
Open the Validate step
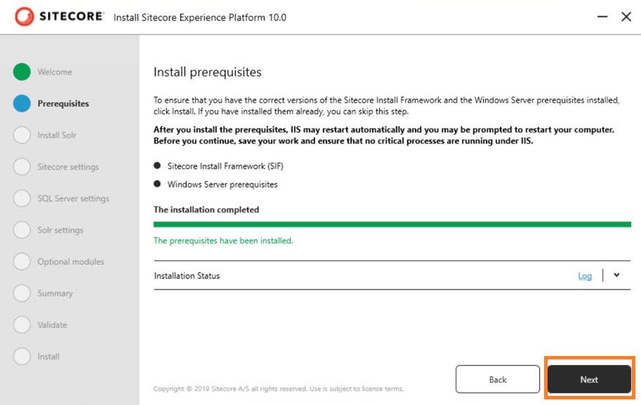pyautogui.click(x=53, y=324)
